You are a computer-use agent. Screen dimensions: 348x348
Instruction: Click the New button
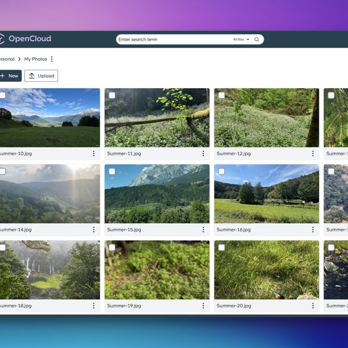pyautogui.click(x=10, y=75)
